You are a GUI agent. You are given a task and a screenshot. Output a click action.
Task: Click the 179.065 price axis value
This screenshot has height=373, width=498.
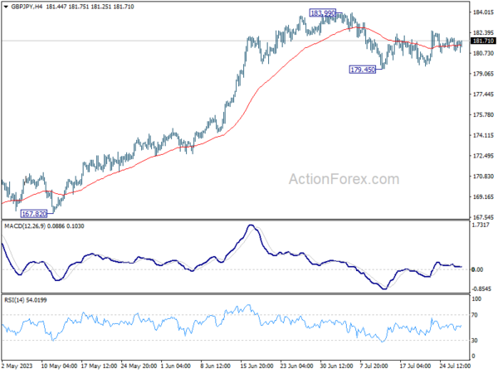tap(483, 74)
